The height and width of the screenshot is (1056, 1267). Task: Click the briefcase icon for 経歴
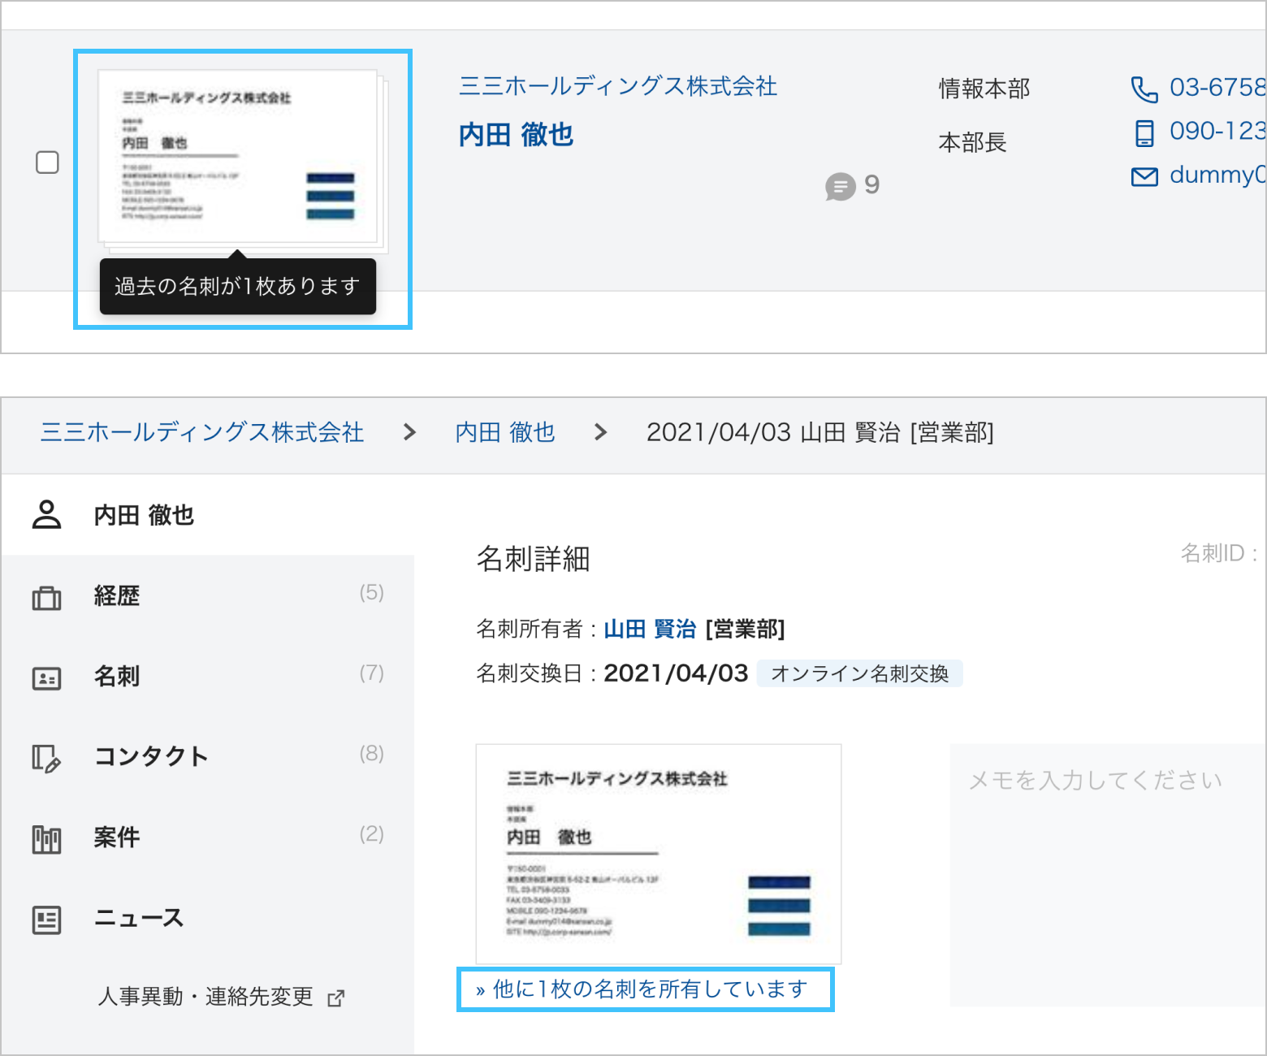[46, 598]
